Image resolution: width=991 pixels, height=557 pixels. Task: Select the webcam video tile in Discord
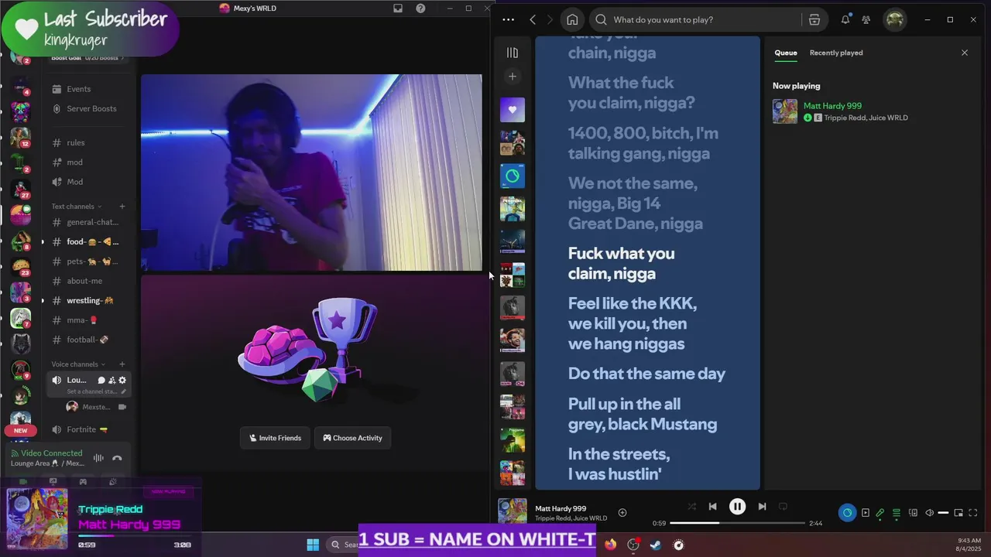pyautogui.click(x=311, y=173)
